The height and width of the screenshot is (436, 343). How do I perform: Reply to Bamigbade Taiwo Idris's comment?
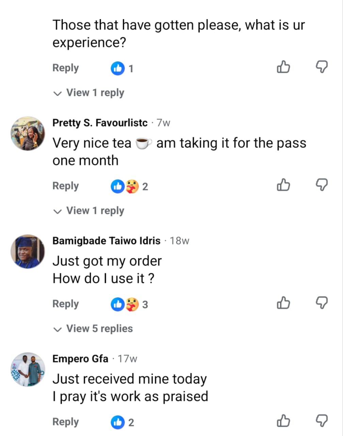[x=65, y=303]
